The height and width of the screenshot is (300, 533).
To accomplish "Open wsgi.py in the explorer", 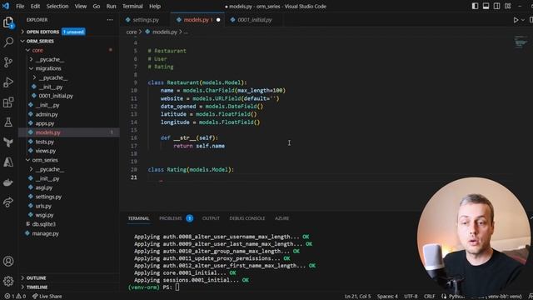I will [x=44, y=215].
